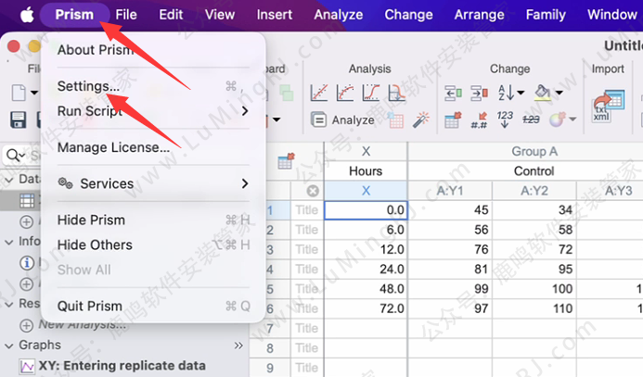This screenshot has width=643, height=377.
Task: Click the save disk icon
Action: 18,119
